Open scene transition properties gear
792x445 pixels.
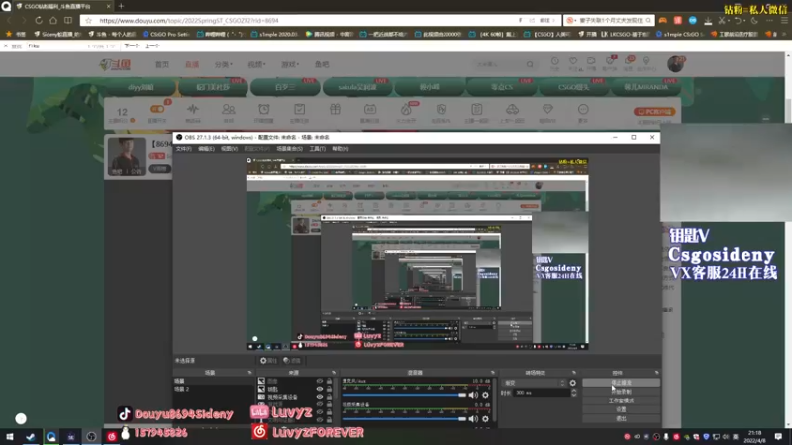point(573,383)
